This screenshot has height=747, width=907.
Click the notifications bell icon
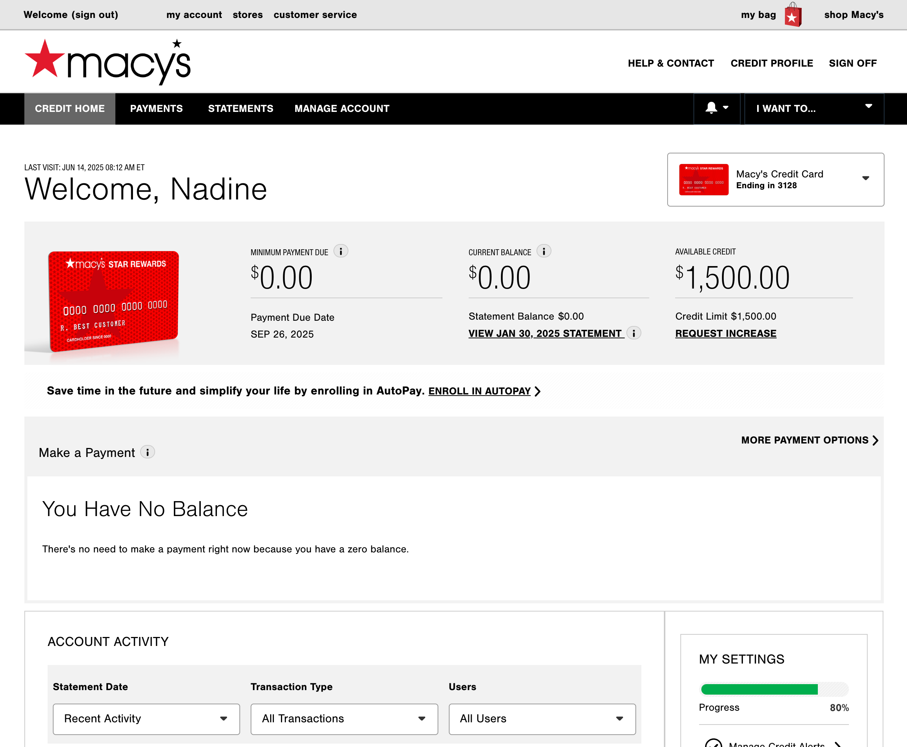tap(711, 108)
